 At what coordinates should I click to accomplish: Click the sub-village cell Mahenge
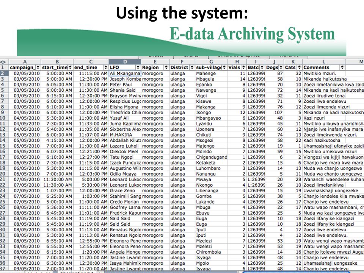tap(211, 73)
